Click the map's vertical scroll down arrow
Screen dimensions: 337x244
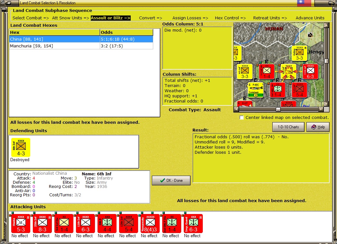[x=326, y=104]
